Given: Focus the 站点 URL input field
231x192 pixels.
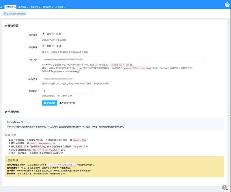Looking at the screenshot, I should pyautogui.click(x=124, y=79).
